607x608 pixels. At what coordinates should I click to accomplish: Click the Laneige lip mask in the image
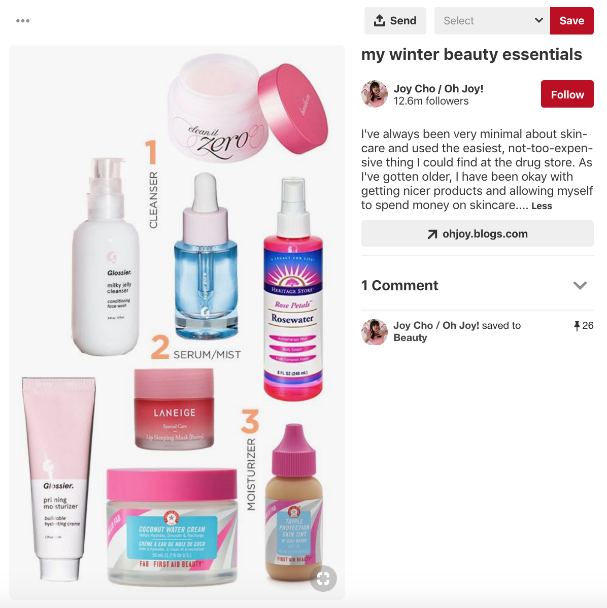pos(174,410)
